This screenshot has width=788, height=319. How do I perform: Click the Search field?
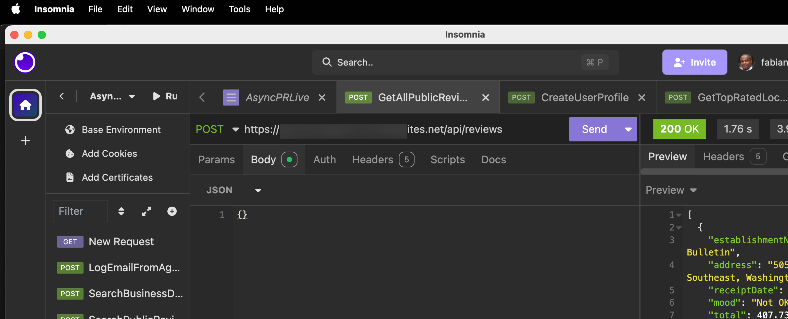[465, 62]
